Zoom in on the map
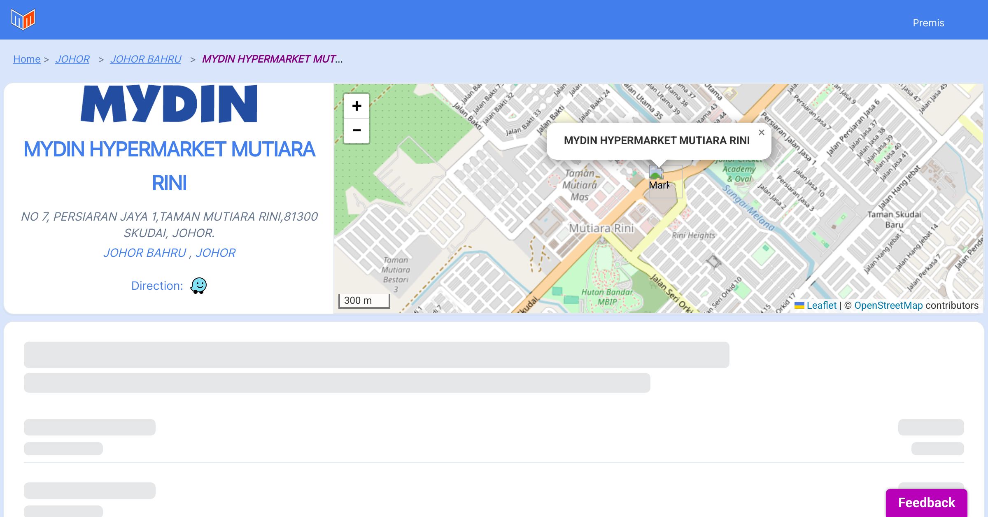 pyautogui.click(x=357, y=106)
